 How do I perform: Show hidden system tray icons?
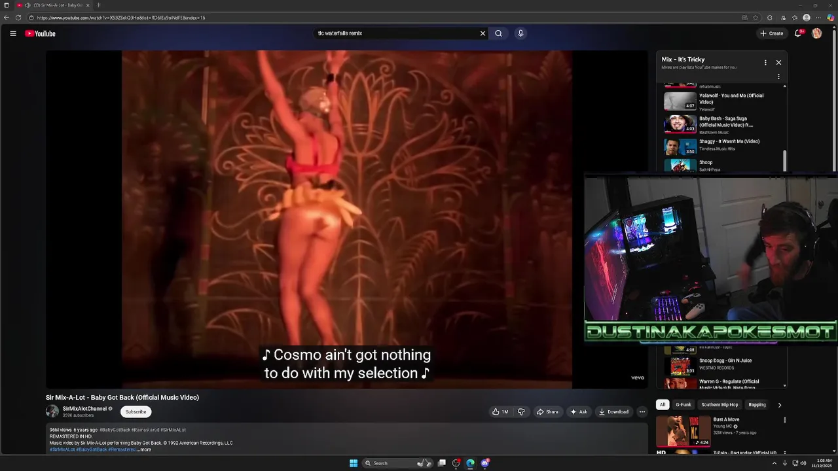(x=774, y=463)
